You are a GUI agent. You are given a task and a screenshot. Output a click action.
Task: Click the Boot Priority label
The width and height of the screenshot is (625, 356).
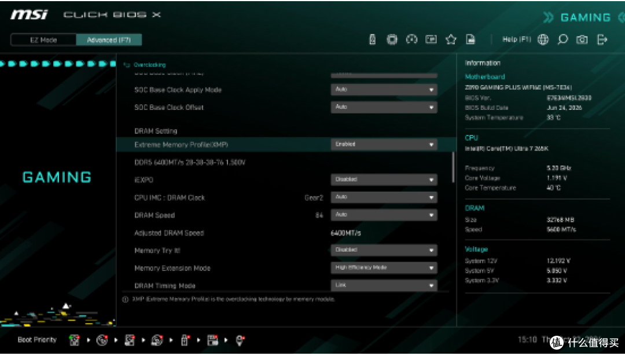click(x=37, y=340)
